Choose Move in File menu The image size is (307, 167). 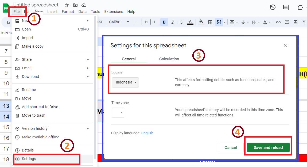tap(52, 98)
